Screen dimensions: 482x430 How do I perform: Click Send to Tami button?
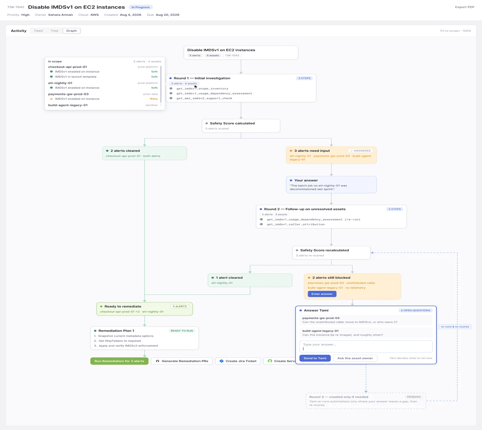pos(315,358)
